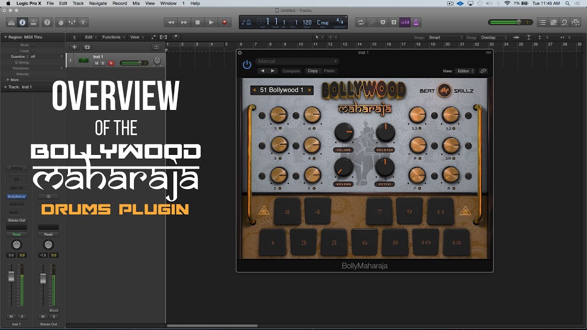The height and width of the screenshot is (330, 587).
Task: Click the red Record button
Action: (224, 22)
